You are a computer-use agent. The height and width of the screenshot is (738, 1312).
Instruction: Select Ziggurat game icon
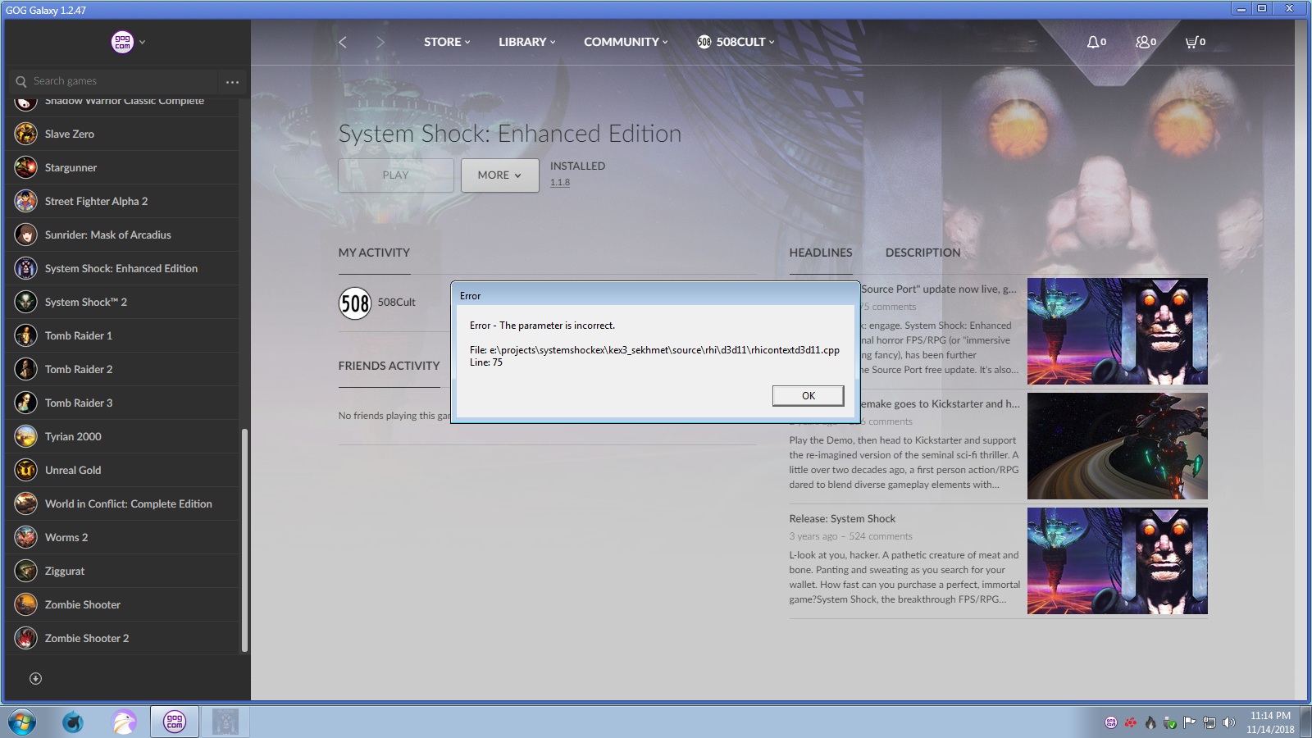point(26,571)
